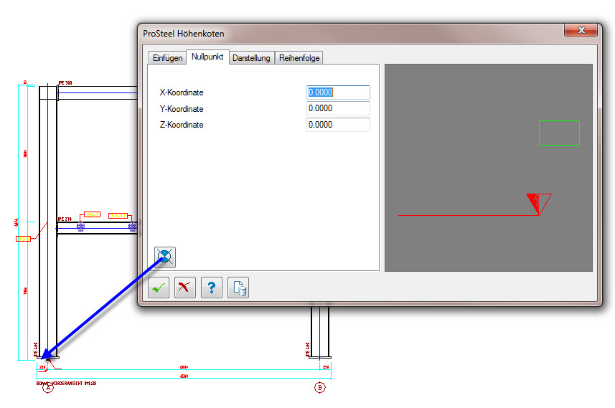Viewport: 615px width, 408px height.
Task: Switch to the Einfügen tab
Action: point(167,57)
